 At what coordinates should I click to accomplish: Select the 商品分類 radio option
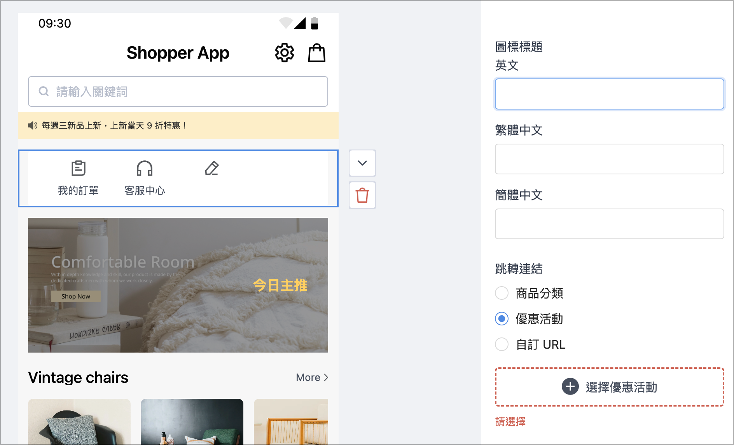tap(502, 293)
